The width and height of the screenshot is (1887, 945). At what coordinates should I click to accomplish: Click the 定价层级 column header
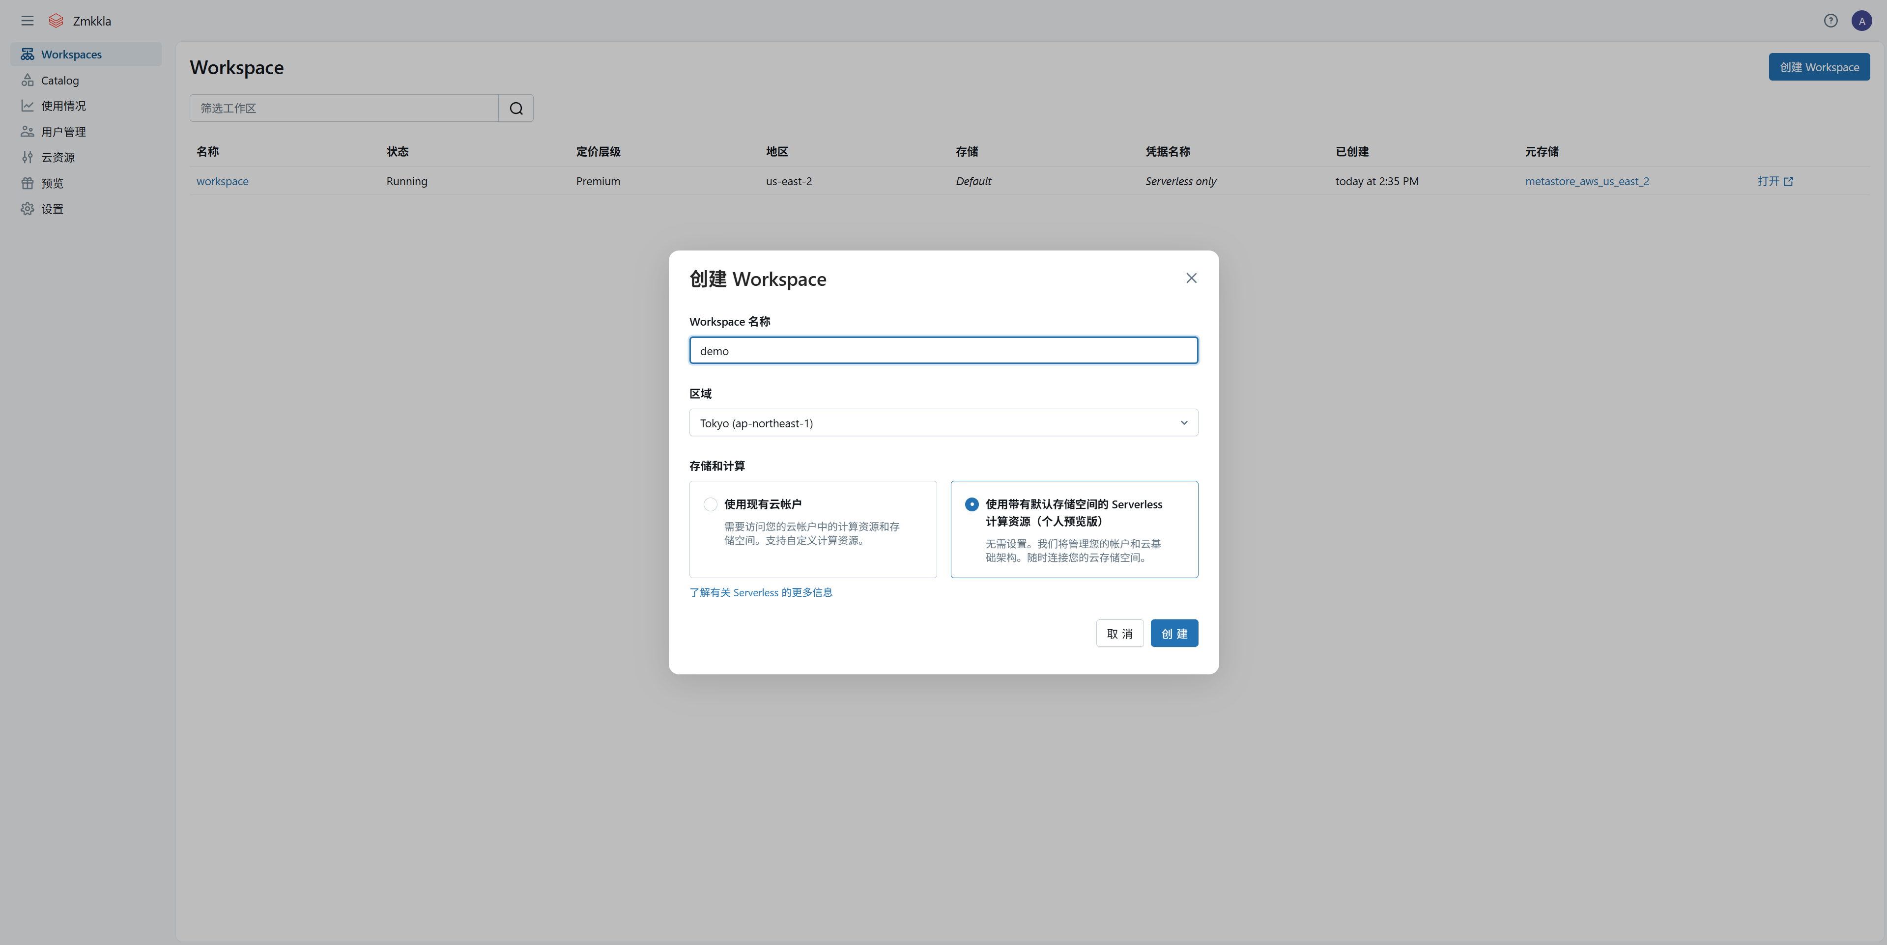click(598, 151)
